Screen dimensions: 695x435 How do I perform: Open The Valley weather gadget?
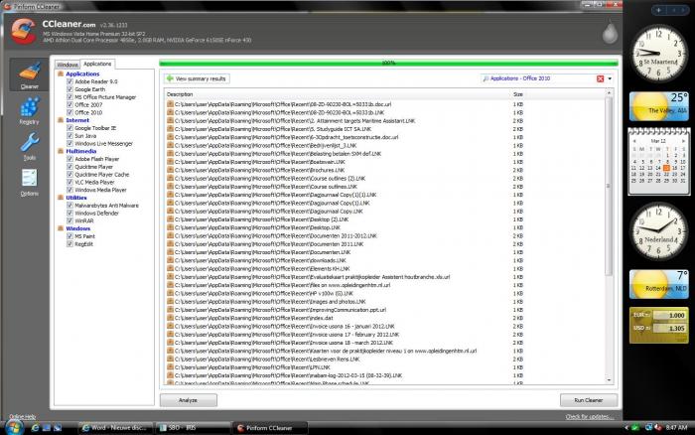658,106
